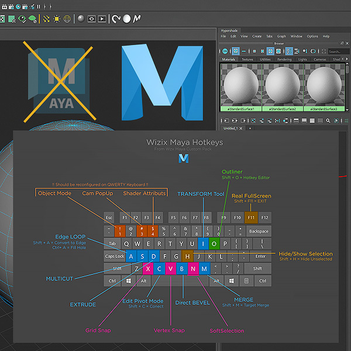Toggle the highlighted sort icon in Browser toolbar

pos(289,51)
